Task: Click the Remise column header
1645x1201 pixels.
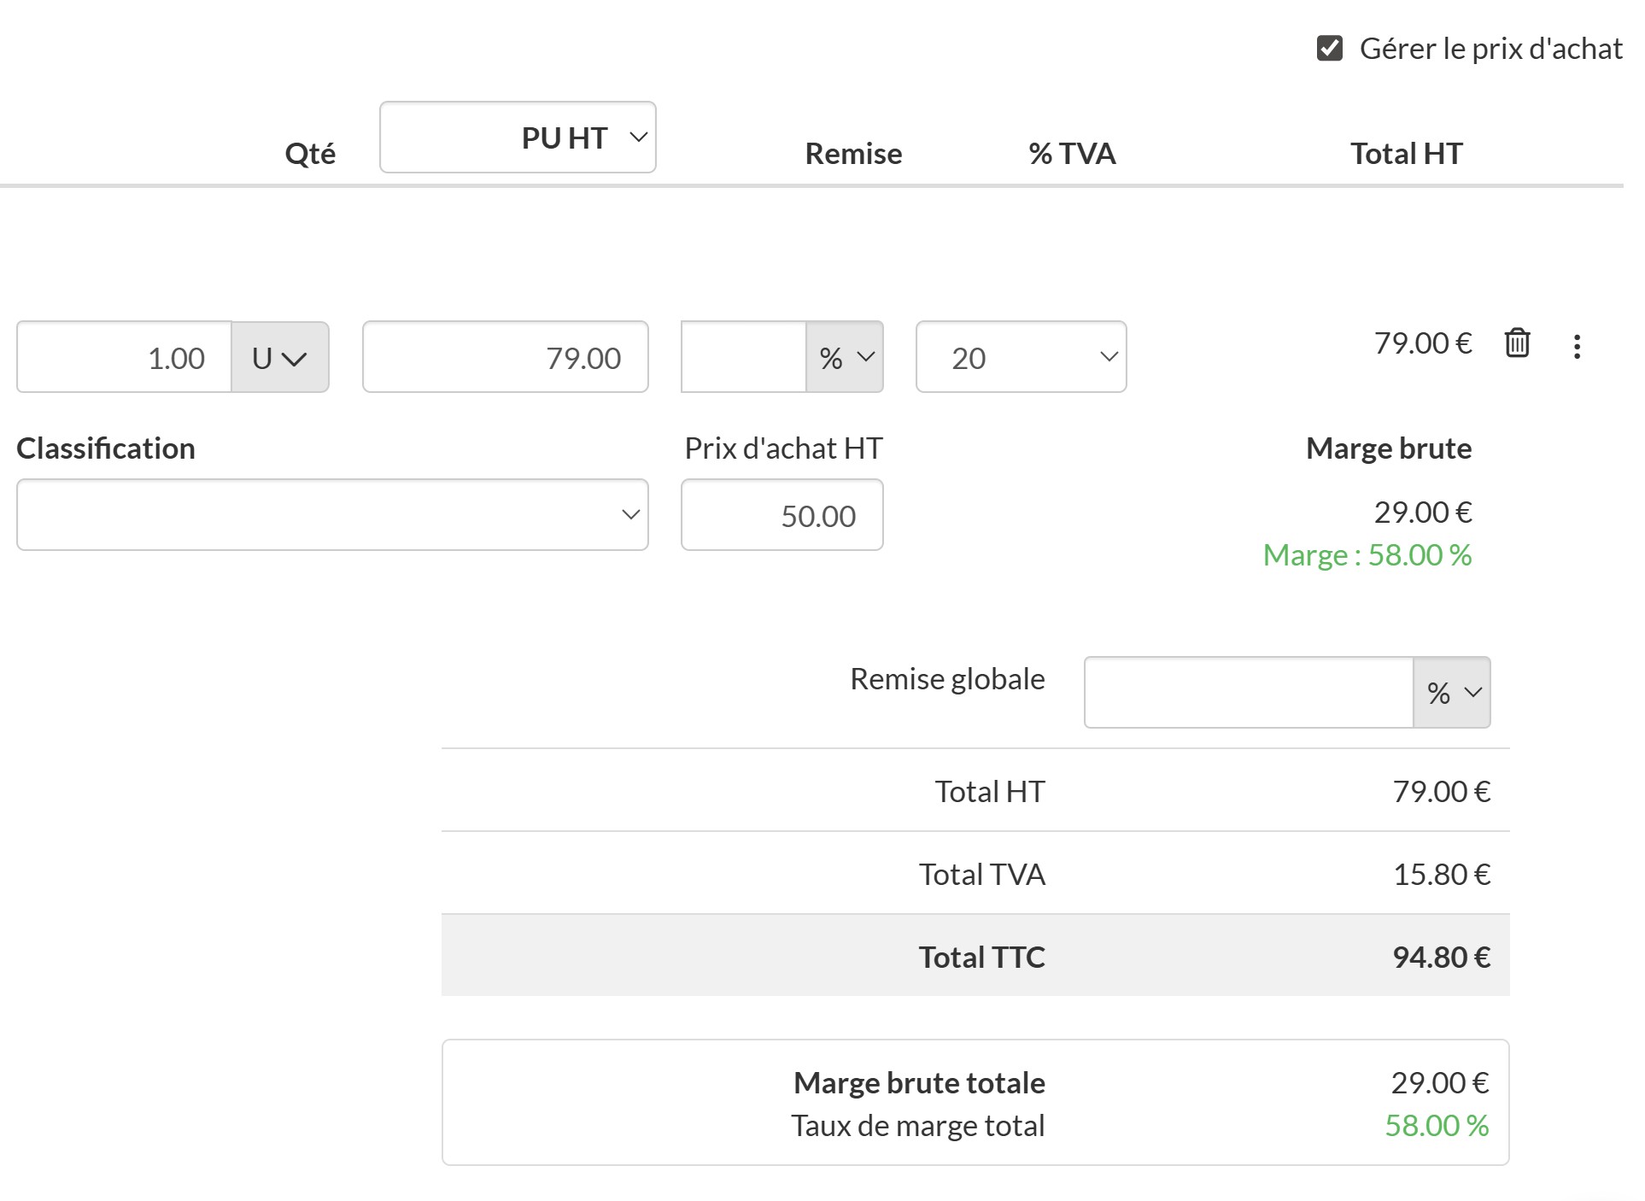Action: 853,154
